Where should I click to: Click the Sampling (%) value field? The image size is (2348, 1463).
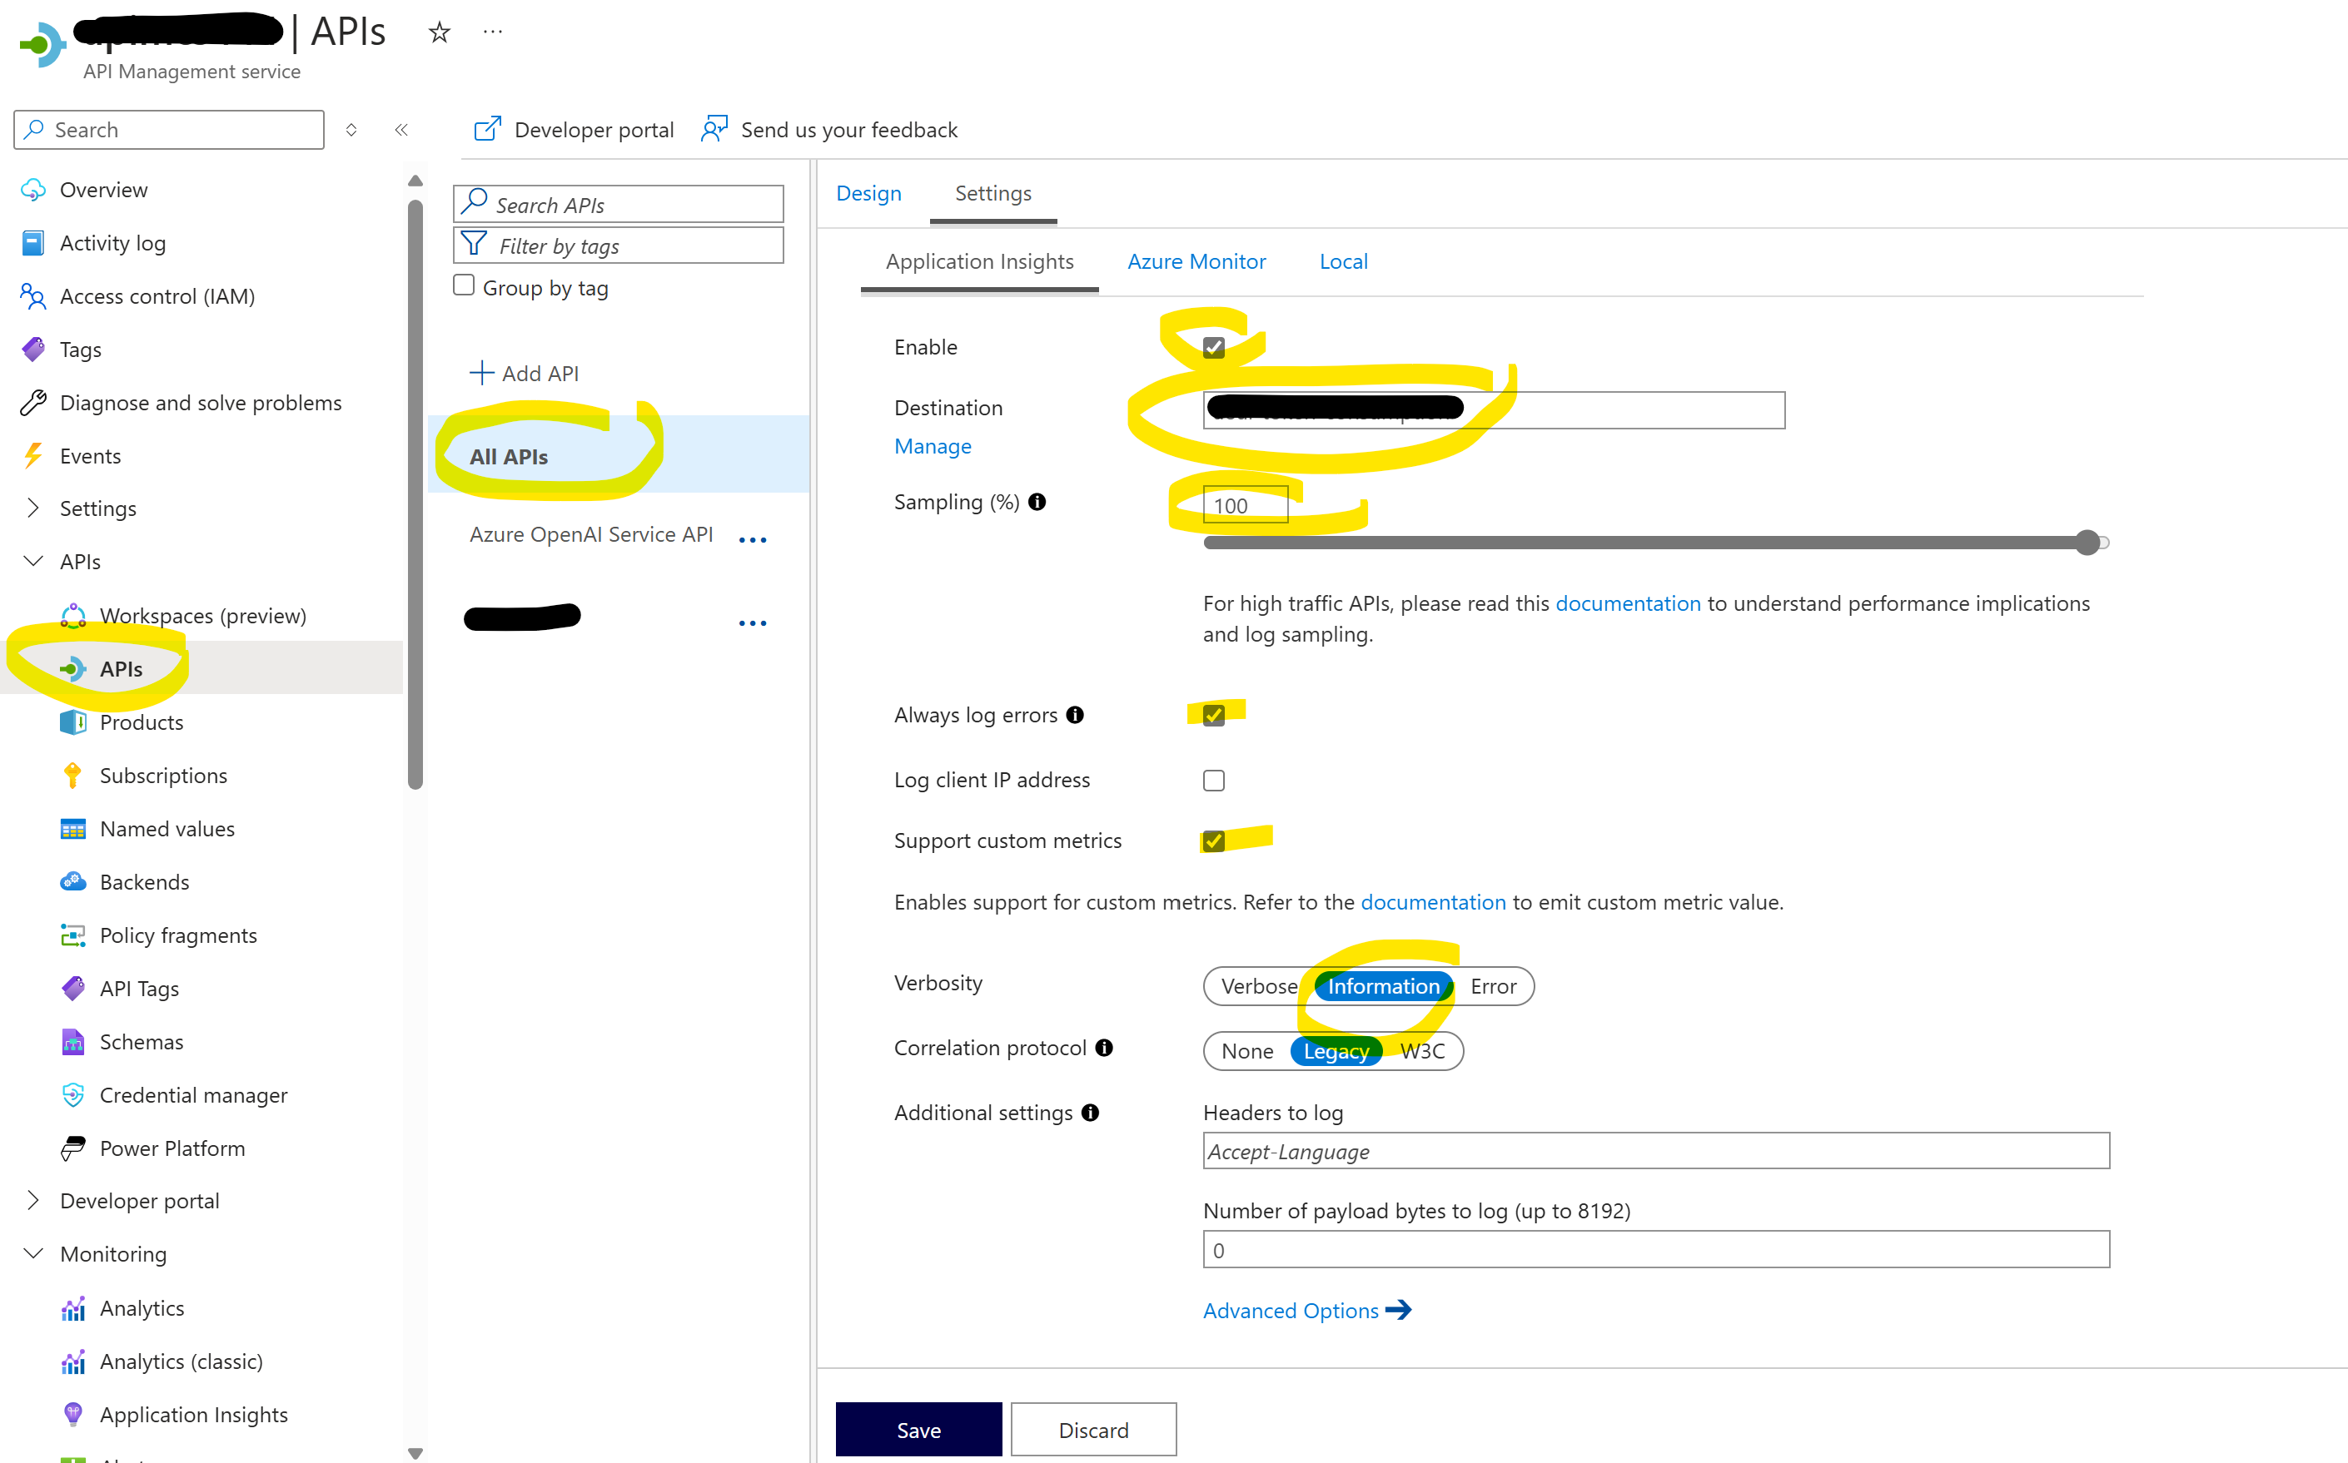(x=1245, y=504)
